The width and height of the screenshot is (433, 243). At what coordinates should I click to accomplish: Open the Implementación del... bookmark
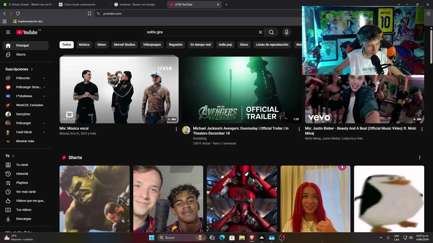(28, 21)
